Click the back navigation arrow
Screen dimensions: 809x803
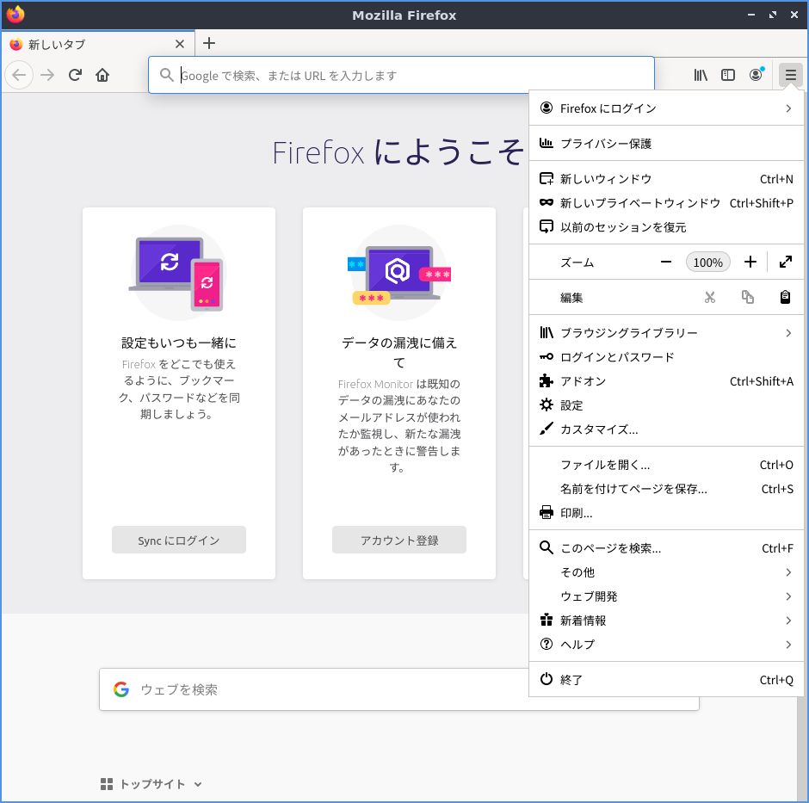click(19, 76)
